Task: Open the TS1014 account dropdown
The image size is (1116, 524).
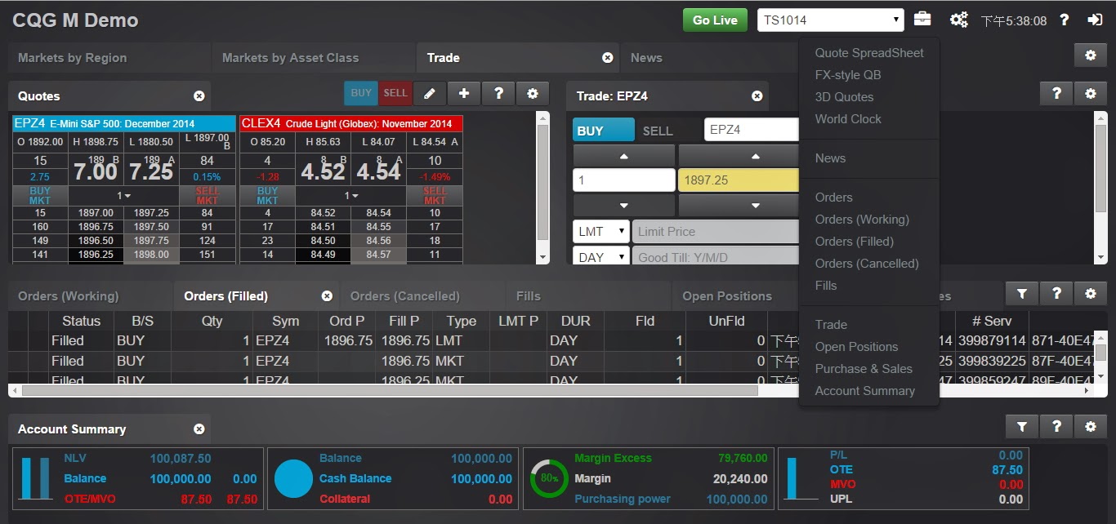Action: tap(830, 20)
